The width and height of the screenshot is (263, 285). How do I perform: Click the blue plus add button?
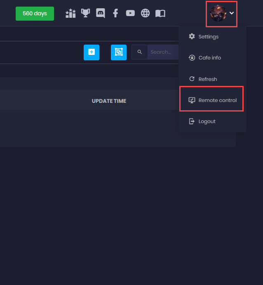pyautogui.click(x=92, y=52)
